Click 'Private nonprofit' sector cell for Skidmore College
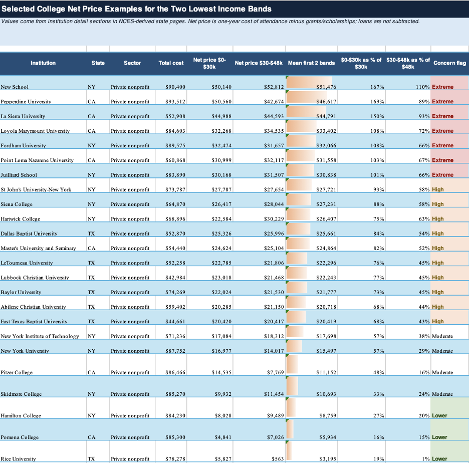 point(132,386)
